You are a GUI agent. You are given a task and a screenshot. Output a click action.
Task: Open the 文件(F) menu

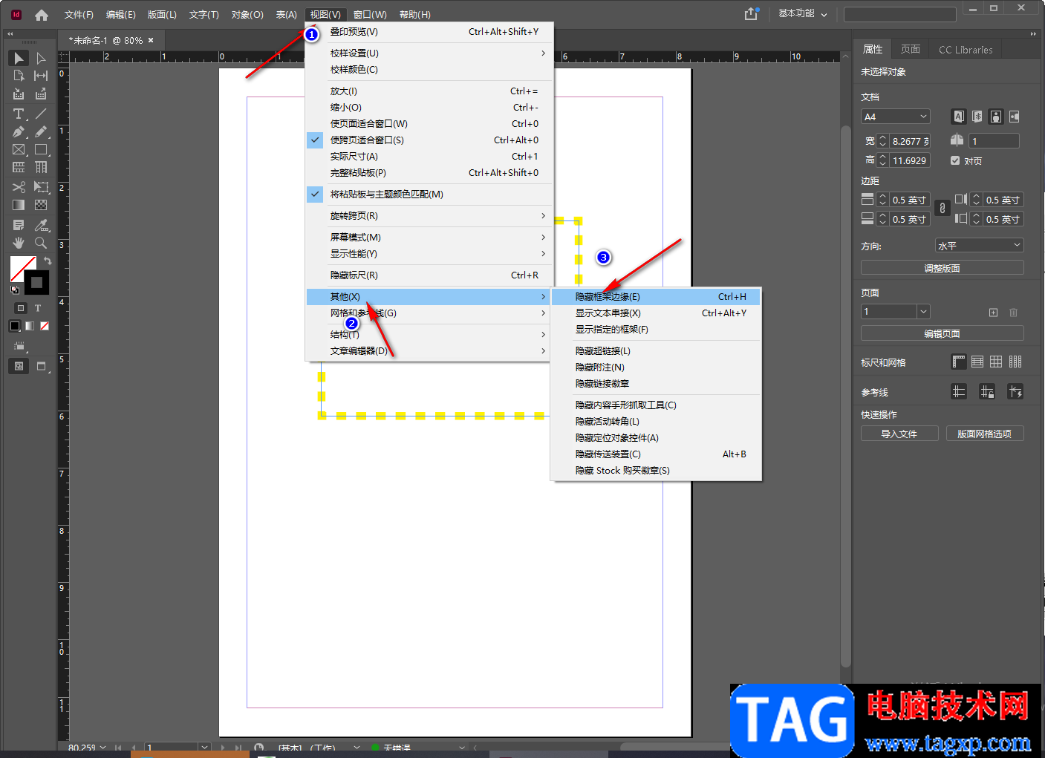point(79,15)
